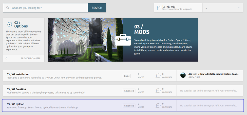Click the Basic tag on Installation row

127,76
